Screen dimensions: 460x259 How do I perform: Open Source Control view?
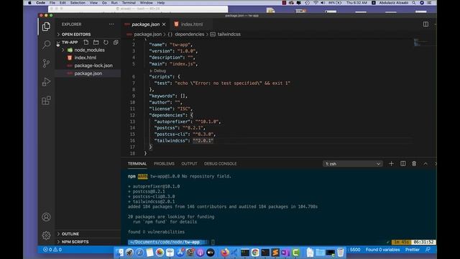(46, 63)
